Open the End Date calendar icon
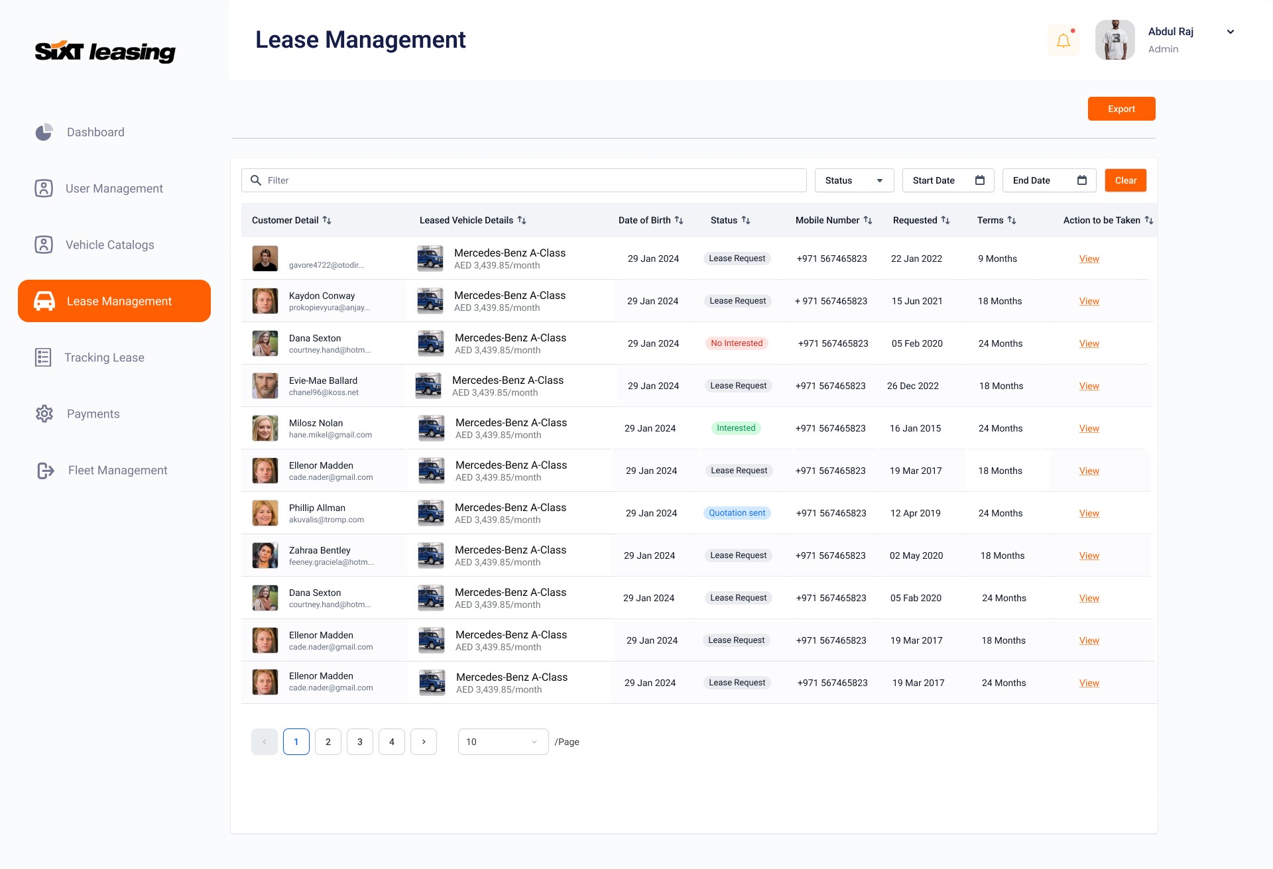The image size is (1273, 869). [1082, 180]
